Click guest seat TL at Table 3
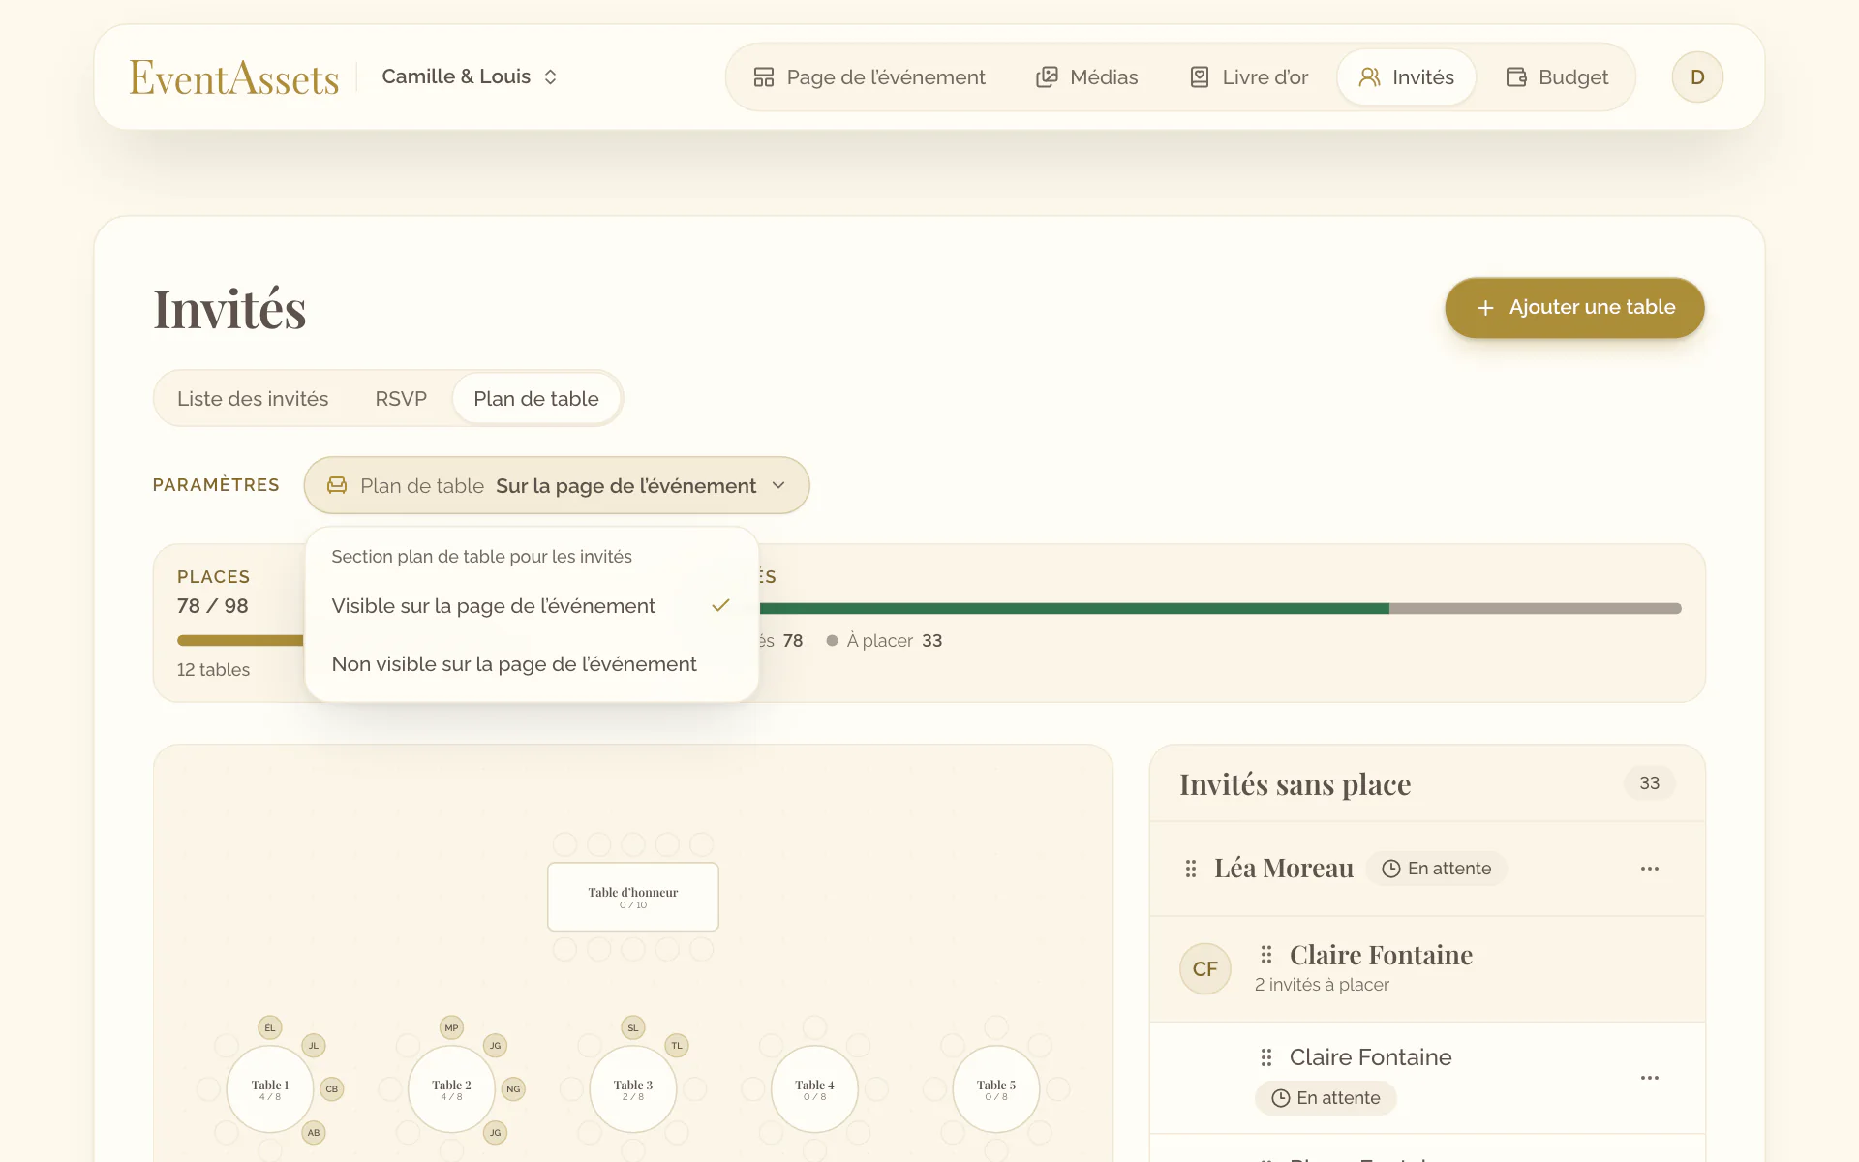This screenshot has width=1859, height=1162. pos(677,1046)
